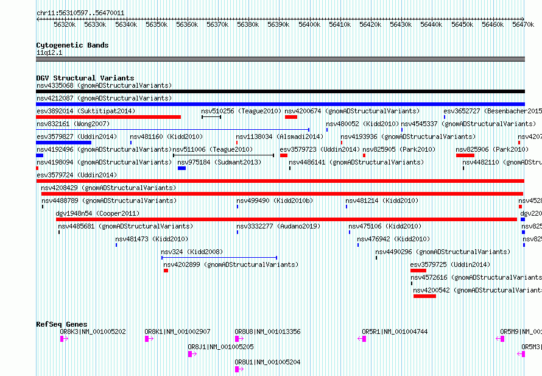Image resolution: width=542 pixels, height=376 pixels.
Task: Open the nsv1138034 (Alsmadi2014) label
Action: pyautogui.click(x=280, y=137)
